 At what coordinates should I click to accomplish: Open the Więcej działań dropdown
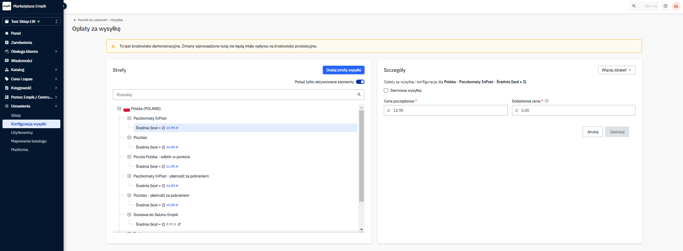616,70
